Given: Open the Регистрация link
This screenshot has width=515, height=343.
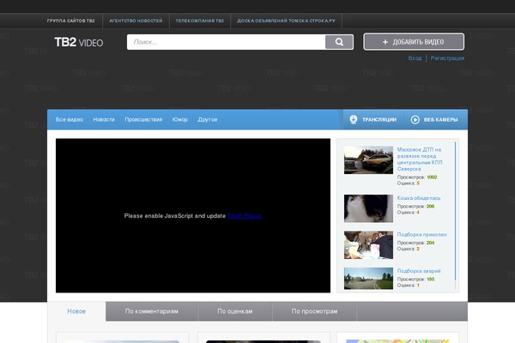Looking at the screenshot, I should tap(447, 58).
